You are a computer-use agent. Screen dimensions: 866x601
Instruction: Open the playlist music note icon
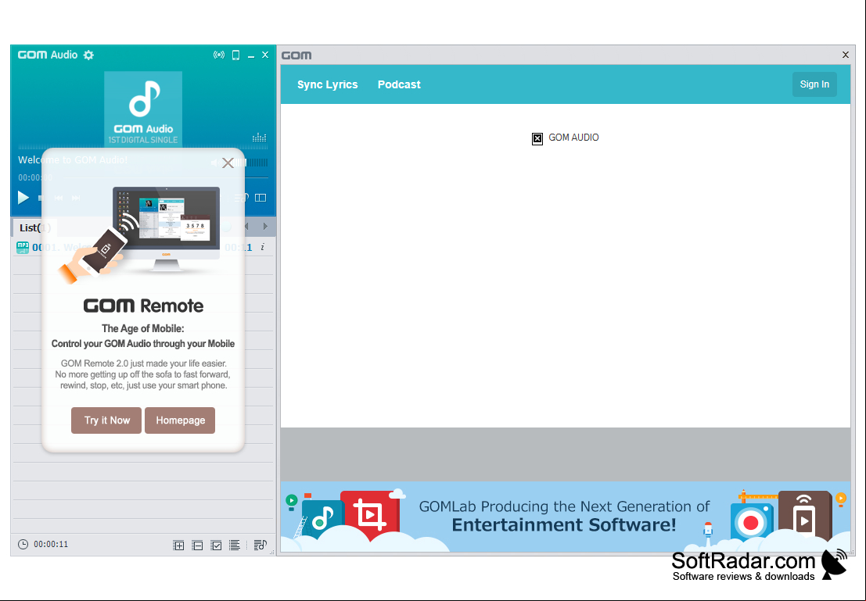pyautogui.click(x=261, y=546)
